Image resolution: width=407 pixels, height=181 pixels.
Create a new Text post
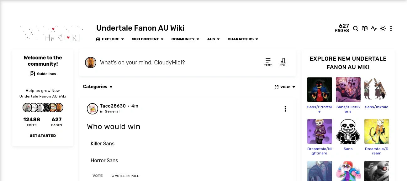268,62
